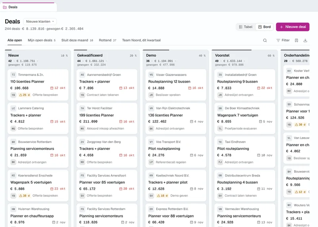
Task: Switch to Tabel view
Action: click(246, 27)
